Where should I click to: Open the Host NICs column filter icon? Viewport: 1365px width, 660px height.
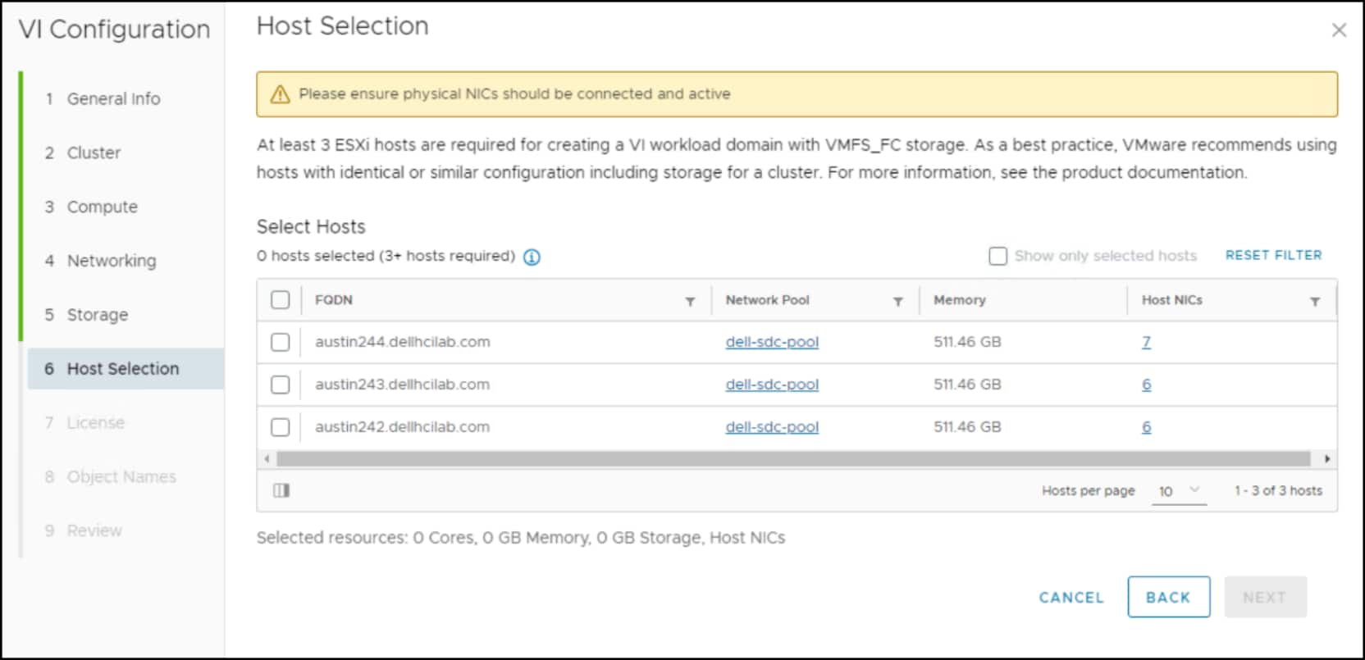point(1315,302)
